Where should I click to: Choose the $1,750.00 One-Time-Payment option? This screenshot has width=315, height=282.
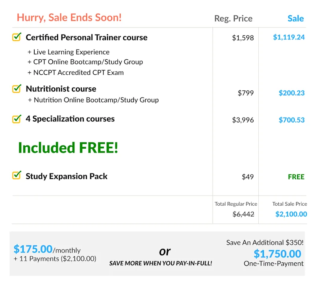[277, 254]
